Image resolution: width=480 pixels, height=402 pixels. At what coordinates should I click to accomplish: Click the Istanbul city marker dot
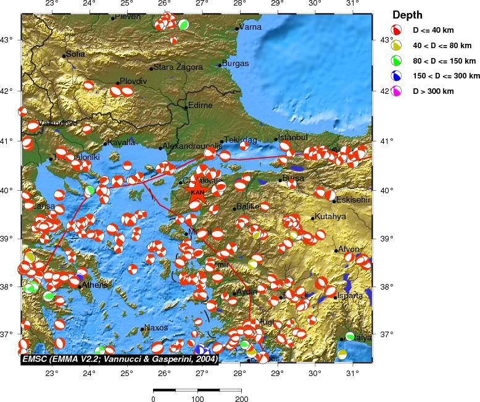click(x=276, y=140)
